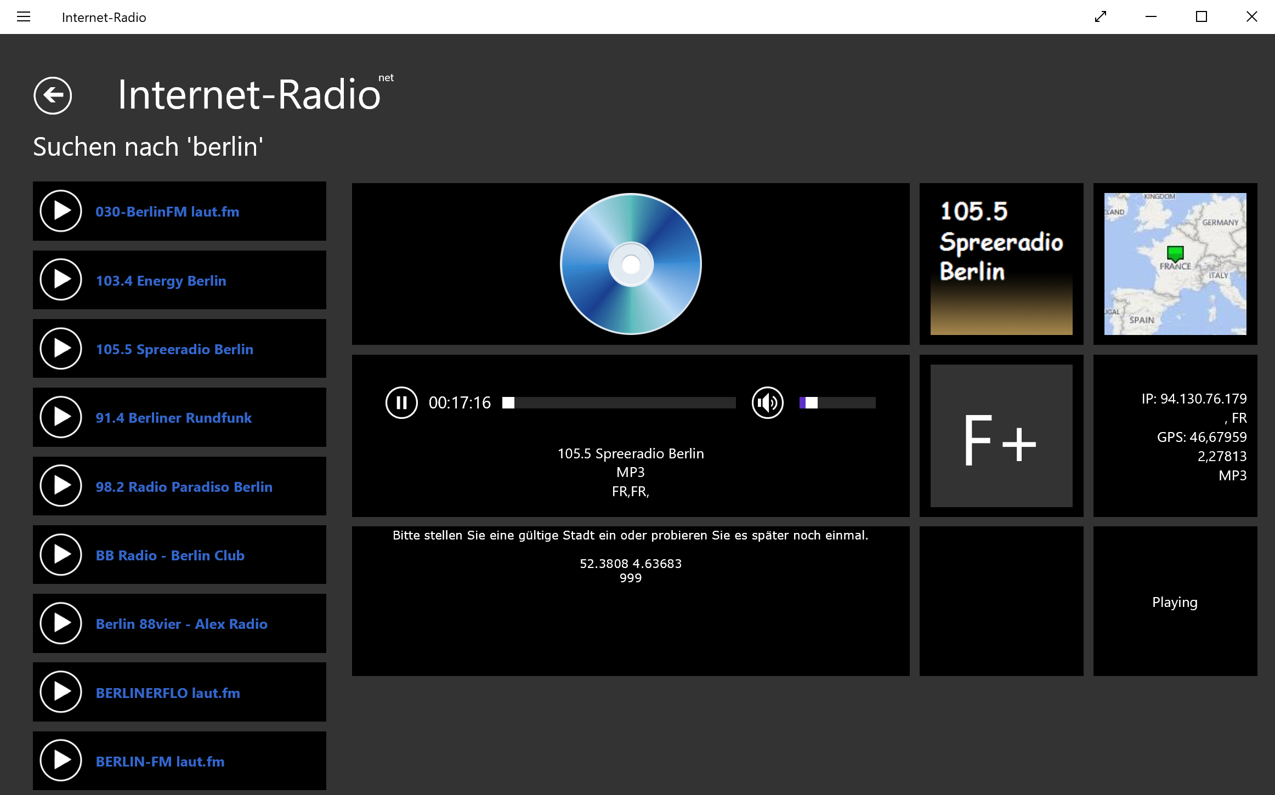Minimize the Internet-Radio window
The height and width of the screenshot is (795, 1275).
click(1151, 17)
